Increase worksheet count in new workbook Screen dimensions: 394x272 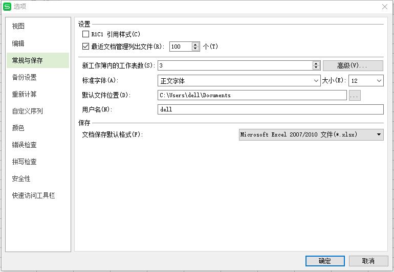click(316, 63)
